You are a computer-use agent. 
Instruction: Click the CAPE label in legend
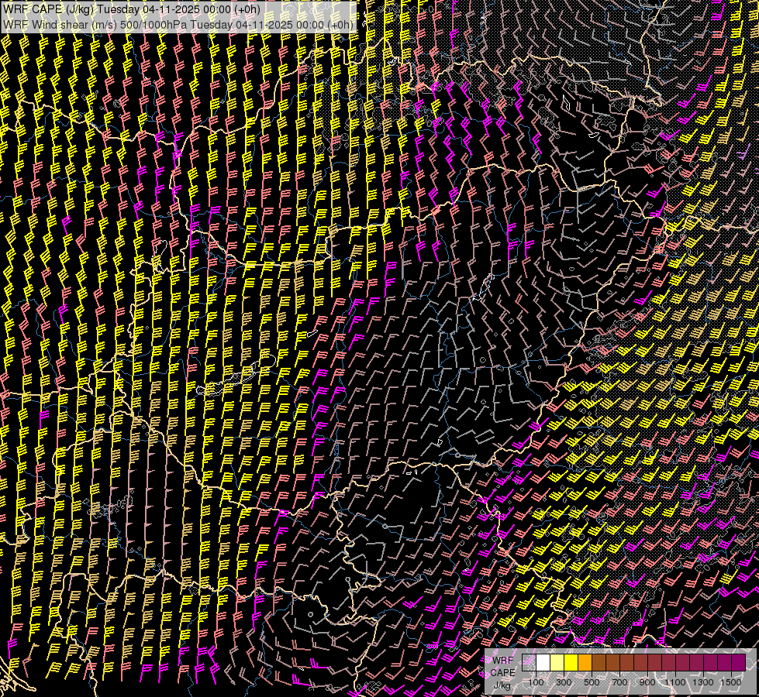point(503,673)
